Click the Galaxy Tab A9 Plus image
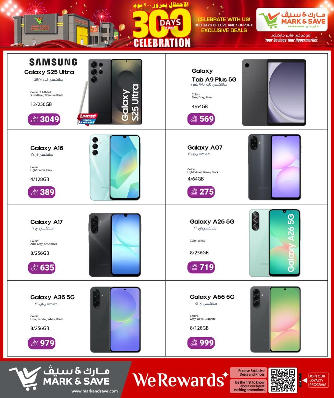 tap(274, 93)
